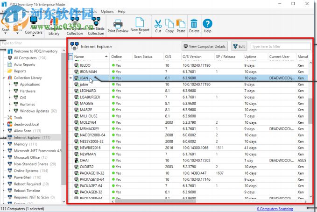The image size is (317, 212).
Task: Sort by the O/S Version column header
Action: pos(198,57)
